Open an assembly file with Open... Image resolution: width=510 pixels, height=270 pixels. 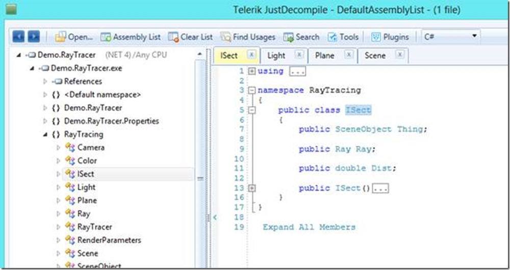point(74,37)
